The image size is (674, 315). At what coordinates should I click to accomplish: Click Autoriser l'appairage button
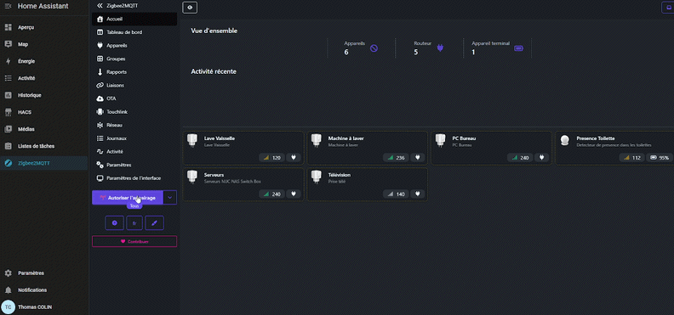(x=128, y=198)
